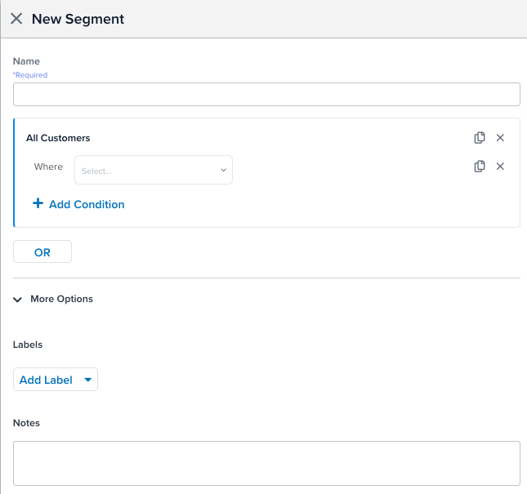This screenshot has width=527, height=494.
Task: Delete the Where condition row
Action: [500, 167]
